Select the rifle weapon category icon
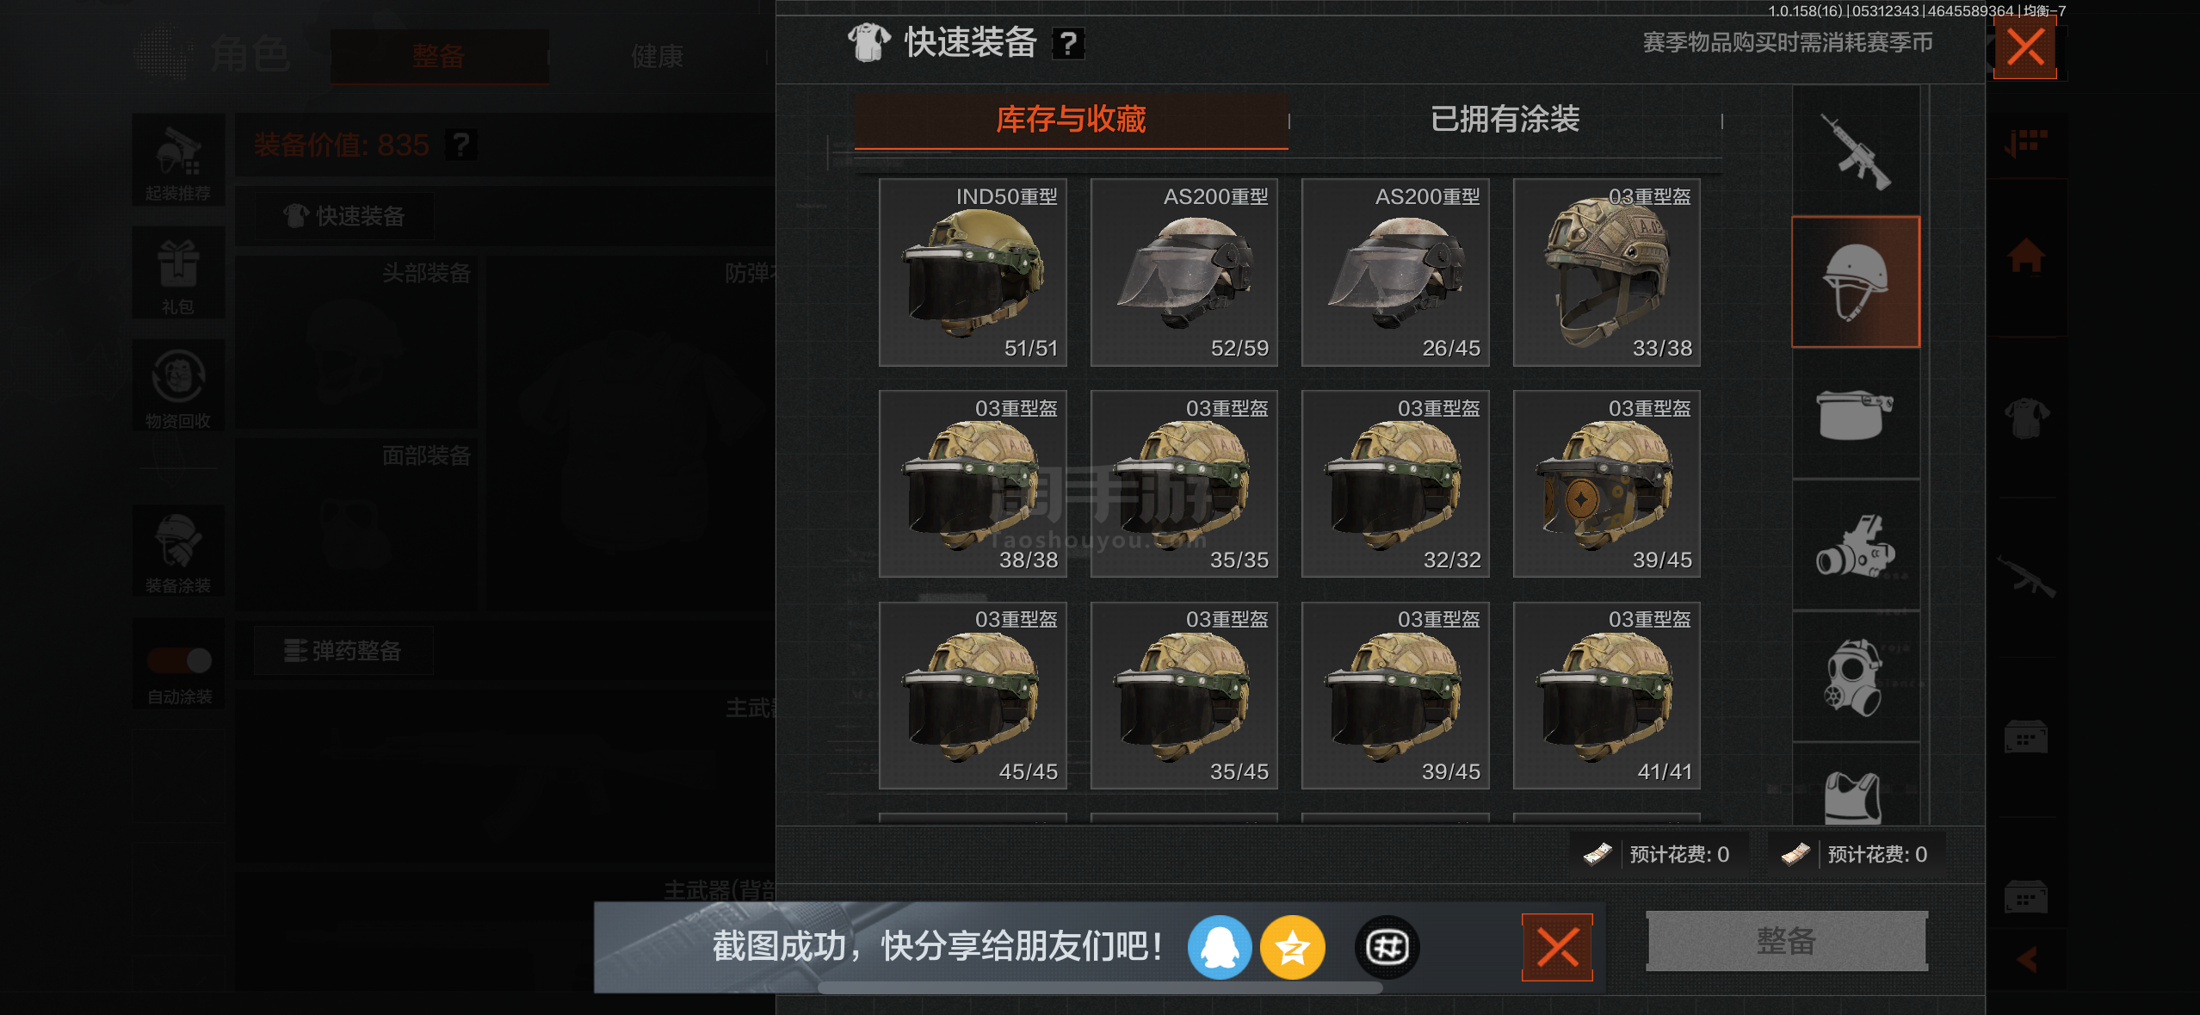Image resolution: width=2200 pixels, height=1015 pixels. coord(1856,152)
